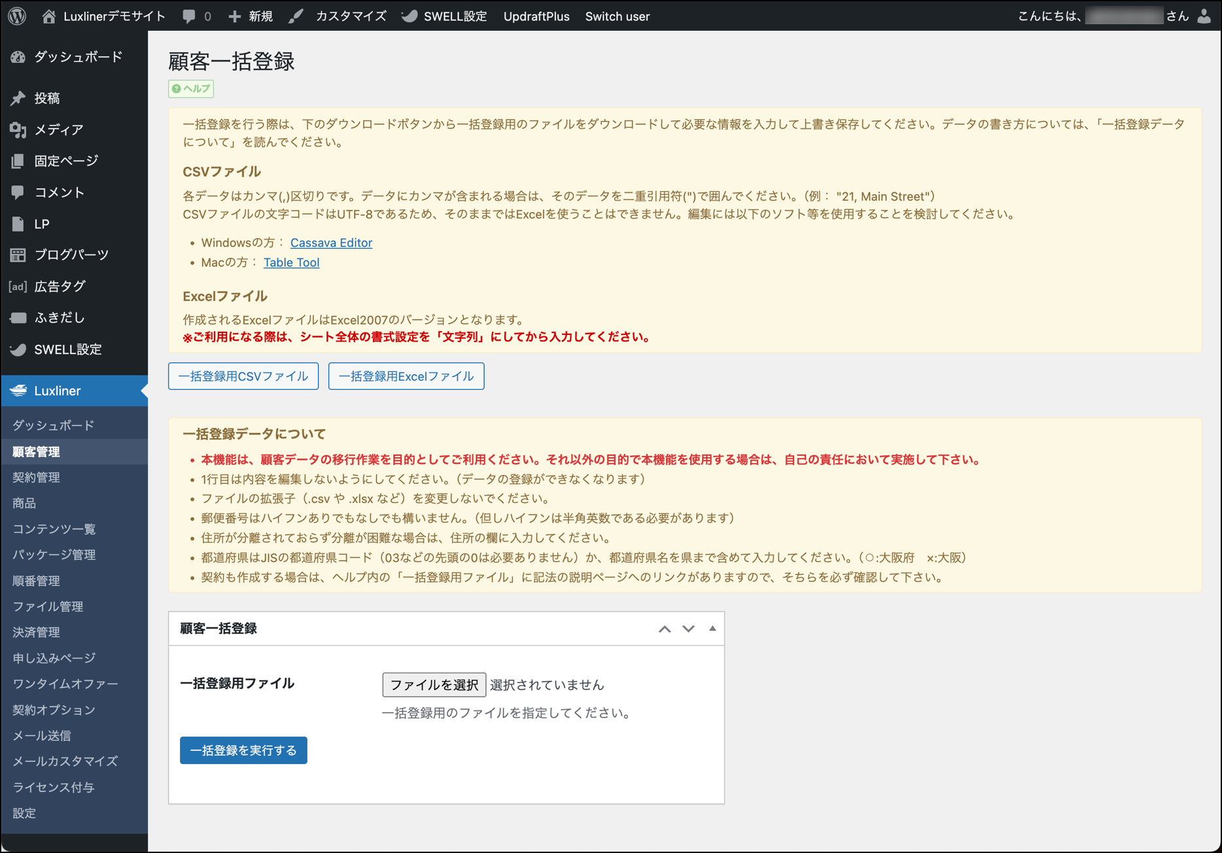Viewport: 1222px width, 853px height.
Task: Open the ダッシュボード gauge icon in sidebar
Action: point(18,58)
